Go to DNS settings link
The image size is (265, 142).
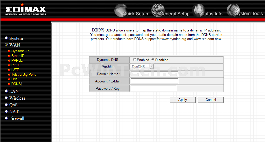coord(15,79)
